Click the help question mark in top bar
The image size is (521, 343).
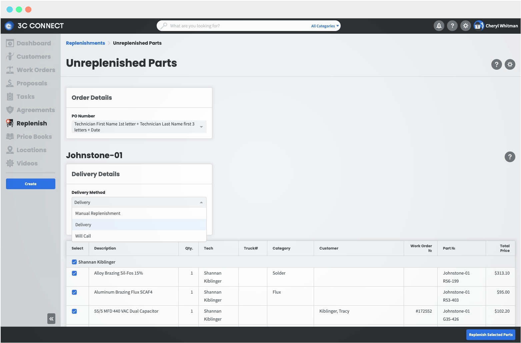coord(452,26)
